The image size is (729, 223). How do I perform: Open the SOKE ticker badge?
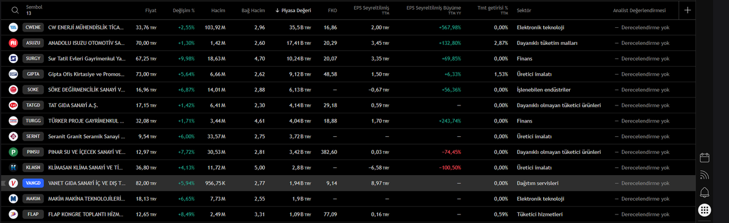pyautogui.click(x=32, y=90)
